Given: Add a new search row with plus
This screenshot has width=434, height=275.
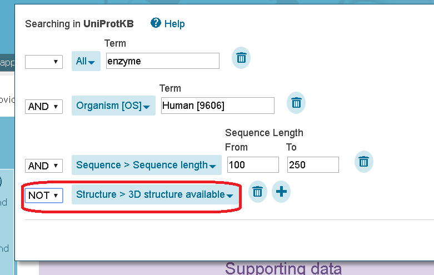Looking at the screenshot, I should (x=281, y=192).
